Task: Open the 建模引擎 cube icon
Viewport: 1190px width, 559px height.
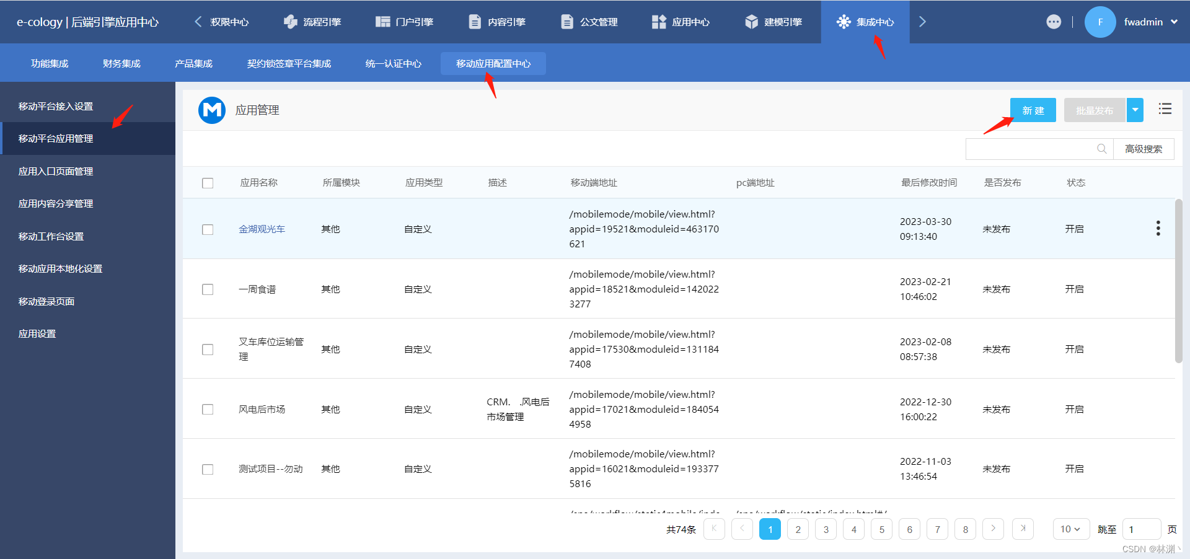Action: 751,22
